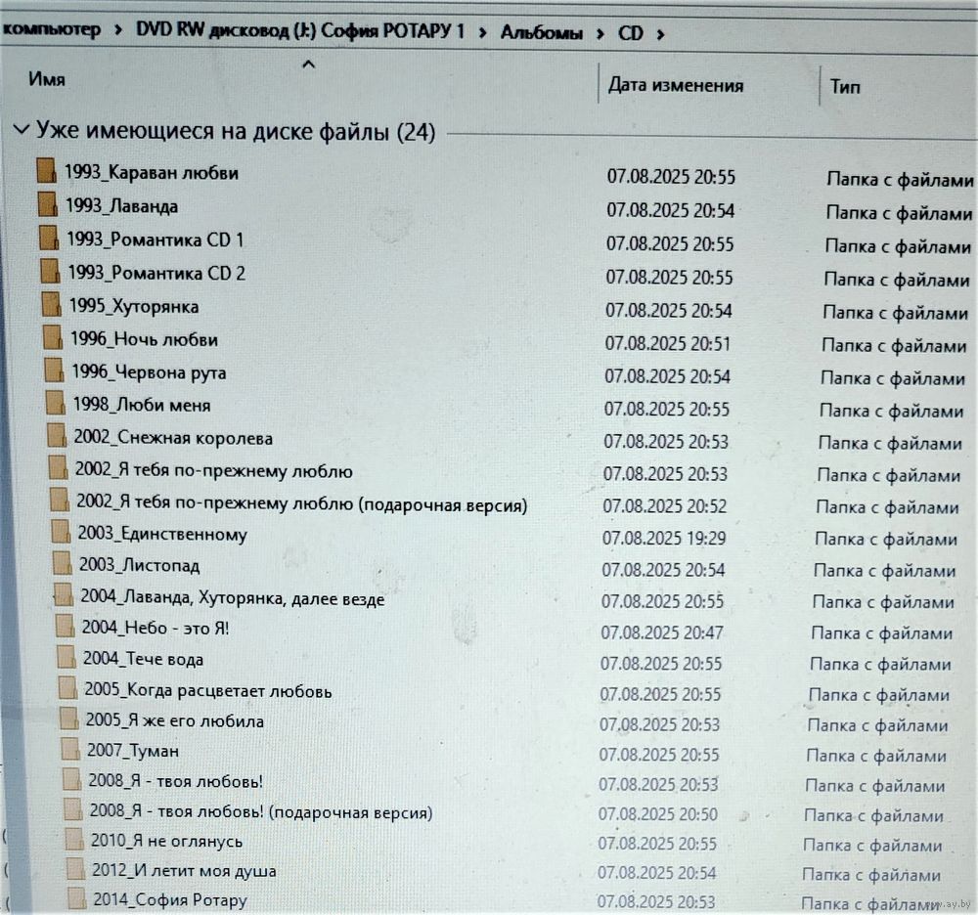Click folder icon of 2003_Единственному
978x915 pixels.
coord(61,532)
